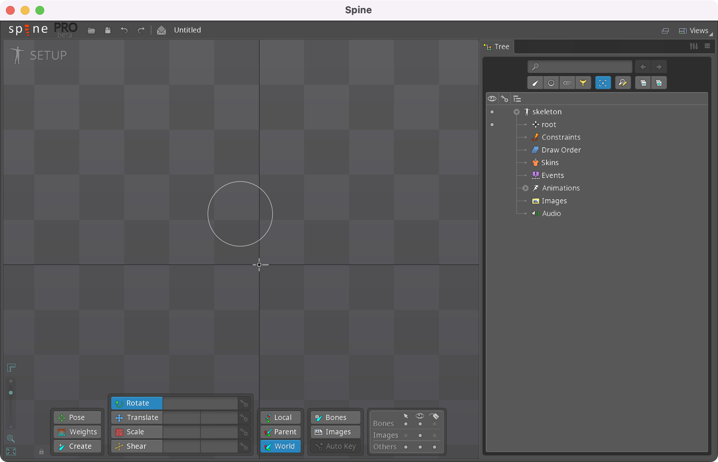The width and height of the screenshot is (718, 462).
Task: Click the paperclip link icon in Tree toolbar
Action: coord(567,83)
